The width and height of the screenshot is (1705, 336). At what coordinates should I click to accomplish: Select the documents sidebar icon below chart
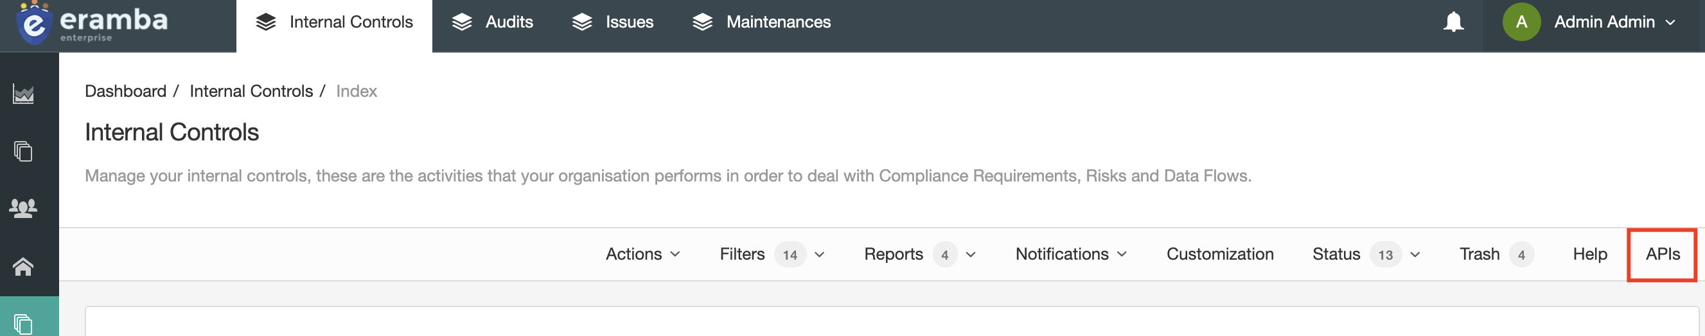point(23,151)
